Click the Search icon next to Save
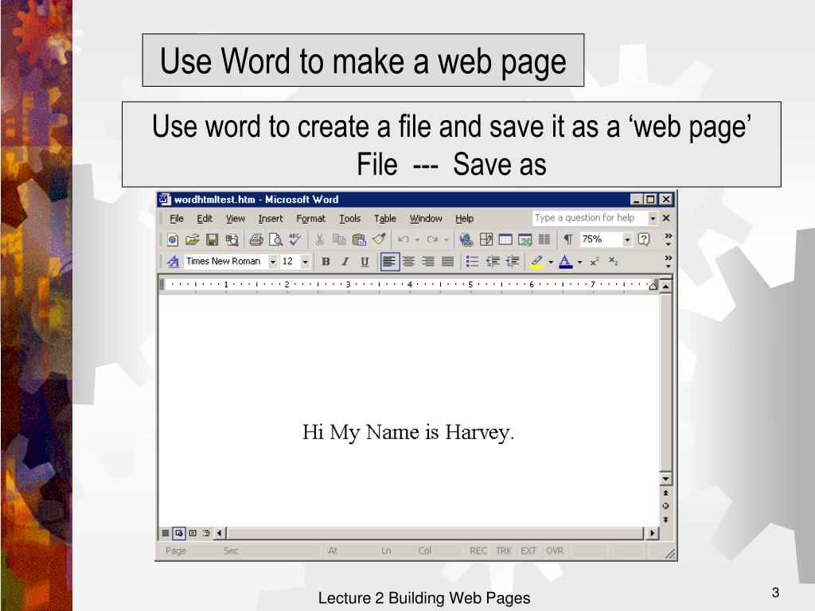The width and height of the screenshot is (815, 611). [x=232, y=239]
